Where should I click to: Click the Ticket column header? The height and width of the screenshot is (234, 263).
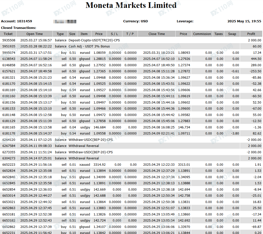pos(8,34)
